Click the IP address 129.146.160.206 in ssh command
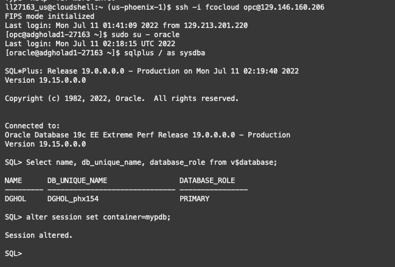The height and width of the screenshot is (267, 395). (x=290, y=7)
